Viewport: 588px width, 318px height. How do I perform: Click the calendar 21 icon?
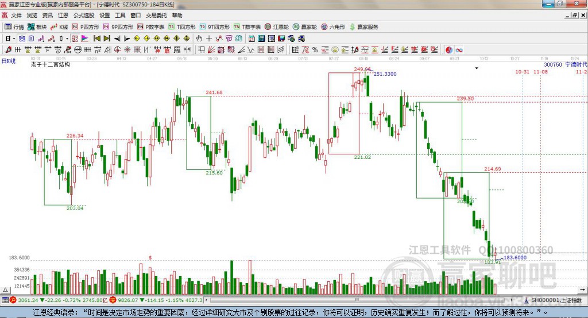pyautogui.click(x=252, y=38)
